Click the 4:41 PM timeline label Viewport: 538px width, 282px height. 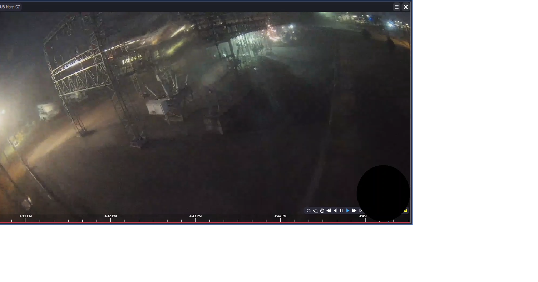point(26,216)
